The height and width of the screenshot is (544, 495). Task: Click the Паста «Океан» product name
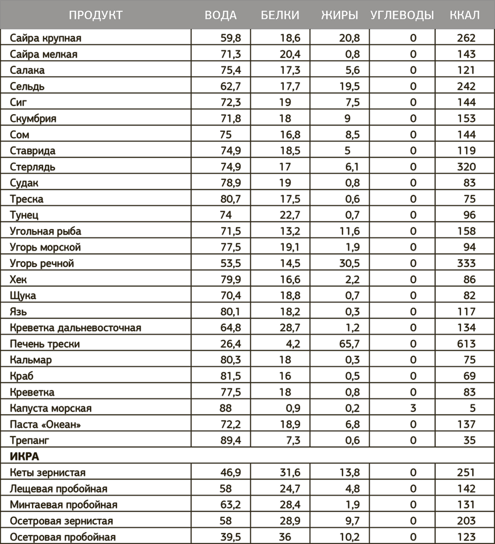click(x=45, y=424)
